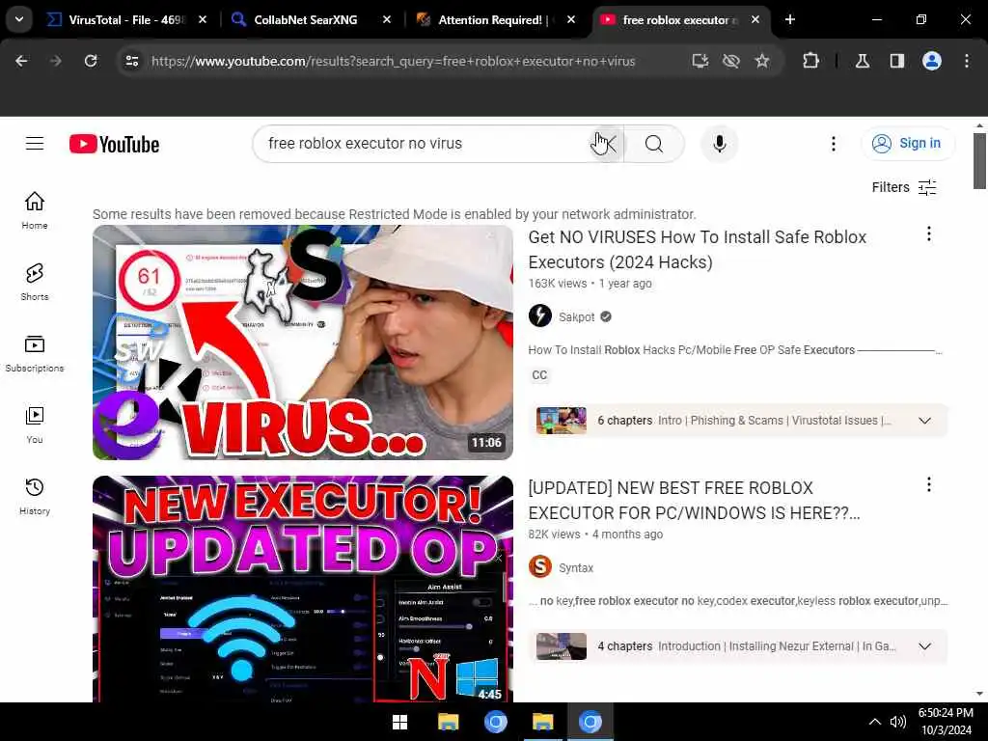Viewport: 988px width, 741px height.
Task: Click the 6 chapters thumbnail image
Action: [x=562, y=421]
